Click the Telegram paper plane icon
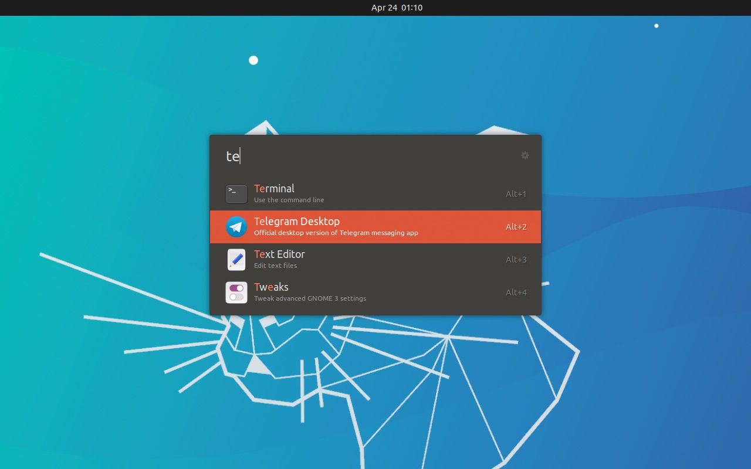751x469 pixels. (236, 227)
